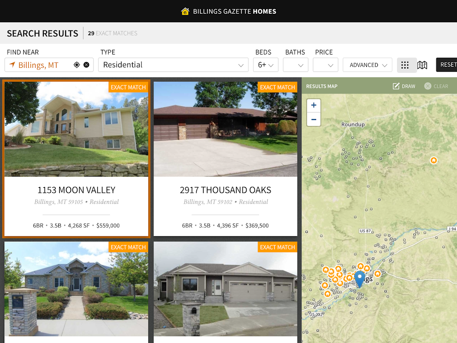Click 'Billings, MT 59105 • Residential' text
Viewport: 457px width, 343px height.
point(76,202)
